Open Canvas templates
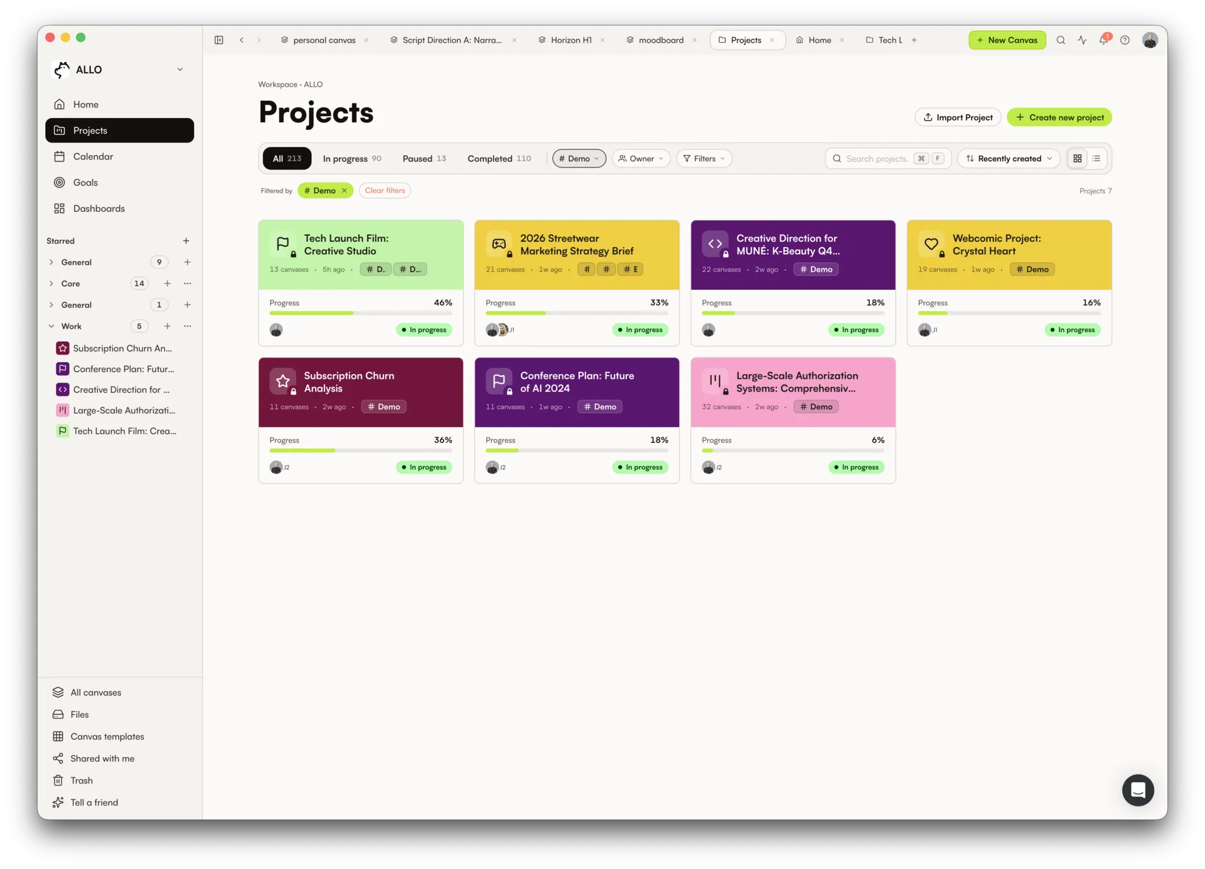The width and height of the screenshot is (1205, 869). (120, 736)
